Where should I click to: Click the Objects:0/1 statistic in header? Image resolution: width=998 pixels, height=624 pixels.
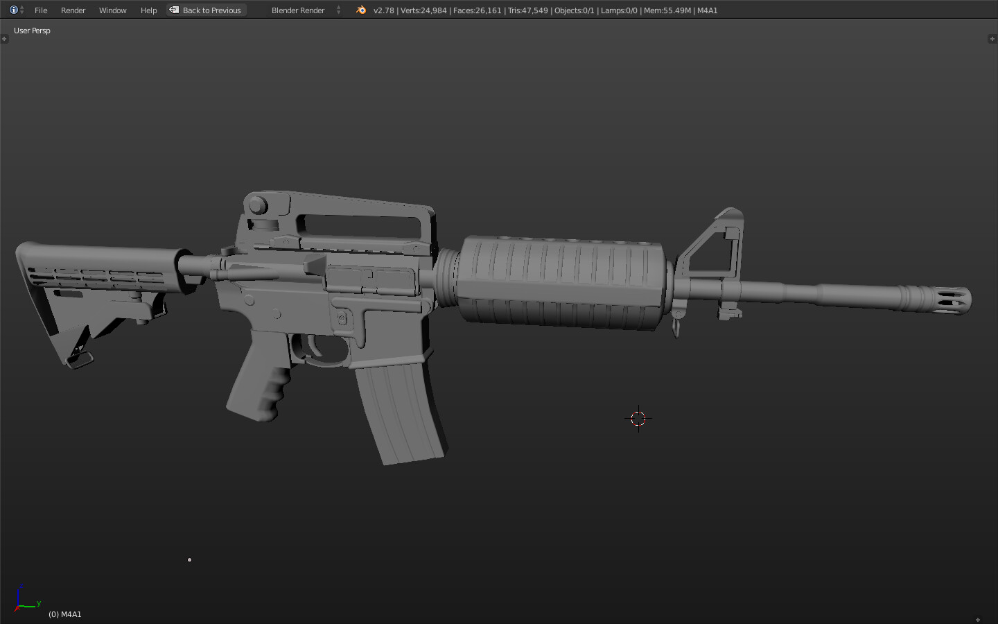(x=574, y=10)
